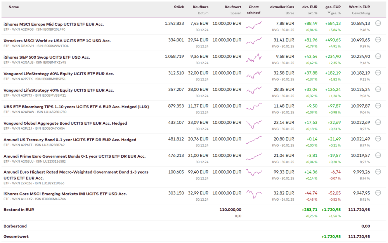Open more options for Amundi US Treasury Bond
The image size is (388, 243).
378,139
